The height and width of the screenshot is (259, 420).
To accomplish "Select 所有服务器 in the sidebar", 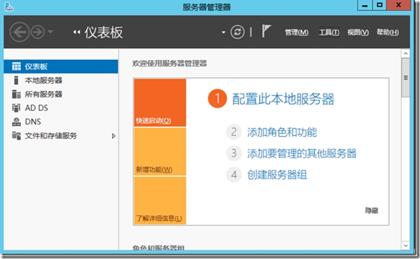I will pyautogui.click(x=61, y=95).
